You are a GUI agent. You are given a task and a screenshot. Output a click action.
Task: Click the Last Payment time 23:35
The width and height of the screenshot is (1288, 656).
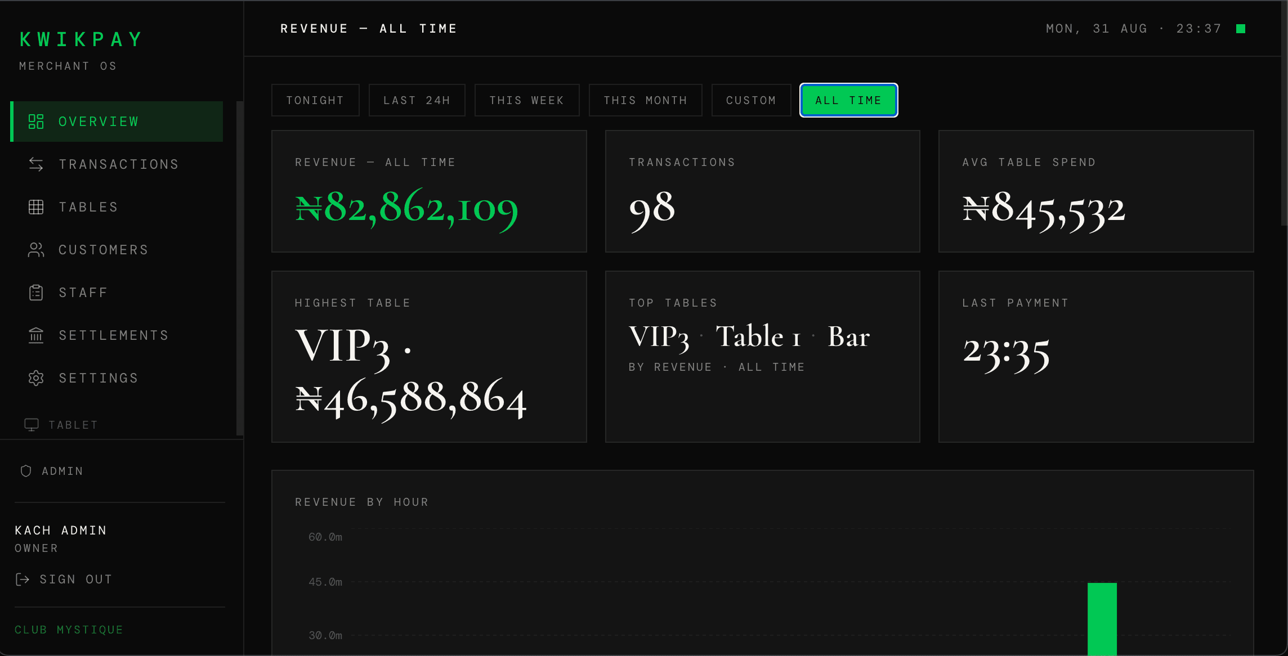[1007, 353]
